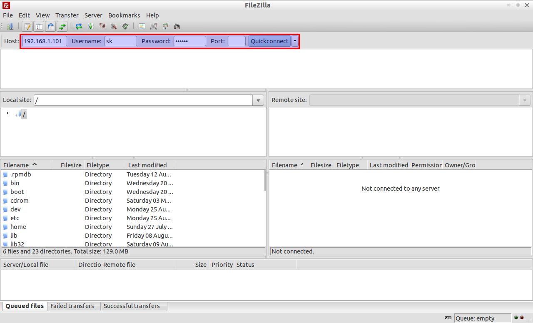Click the Server/Local file queue column header
Image resolution: width=533 pixels, height=323 pixels.
tap(39, 265)
